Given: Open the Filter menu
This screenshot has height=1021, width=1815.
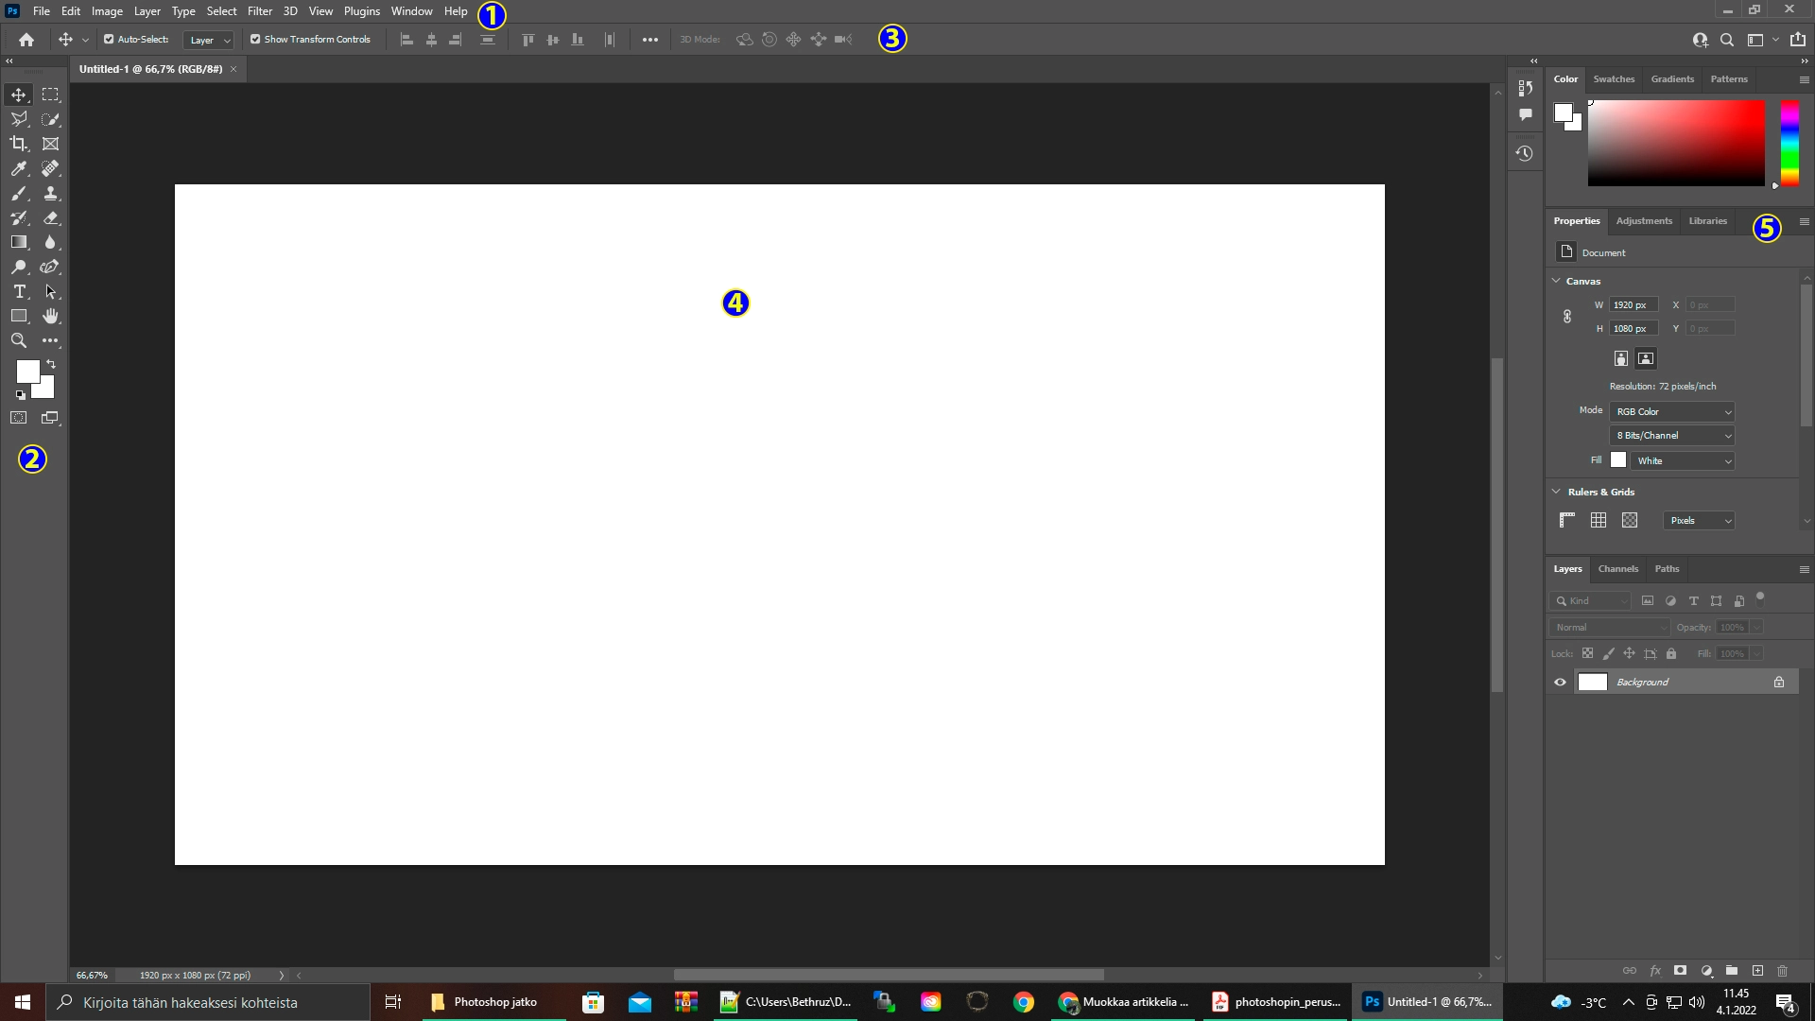Looking at the screenshot, I should pos(259,10).
